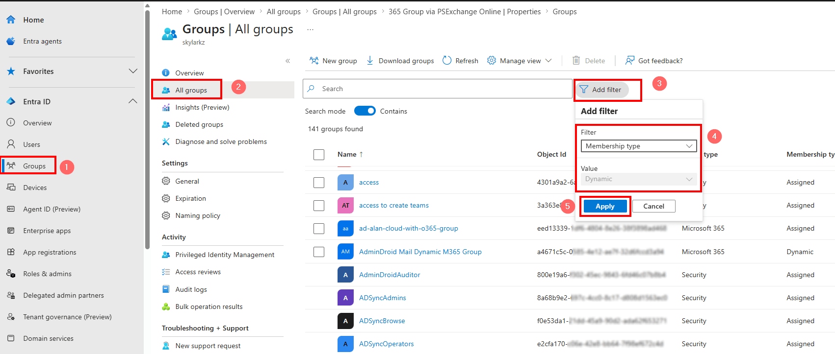The height and width of the screenshot is (354, 835).
Task: Click into the groups Search field
Action: pos(438,89)
